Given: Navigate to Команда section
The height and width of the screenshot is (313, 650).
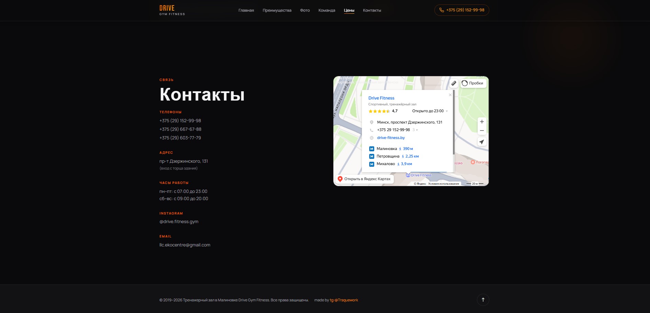Looking at the screenshot, I should [327, 10].
